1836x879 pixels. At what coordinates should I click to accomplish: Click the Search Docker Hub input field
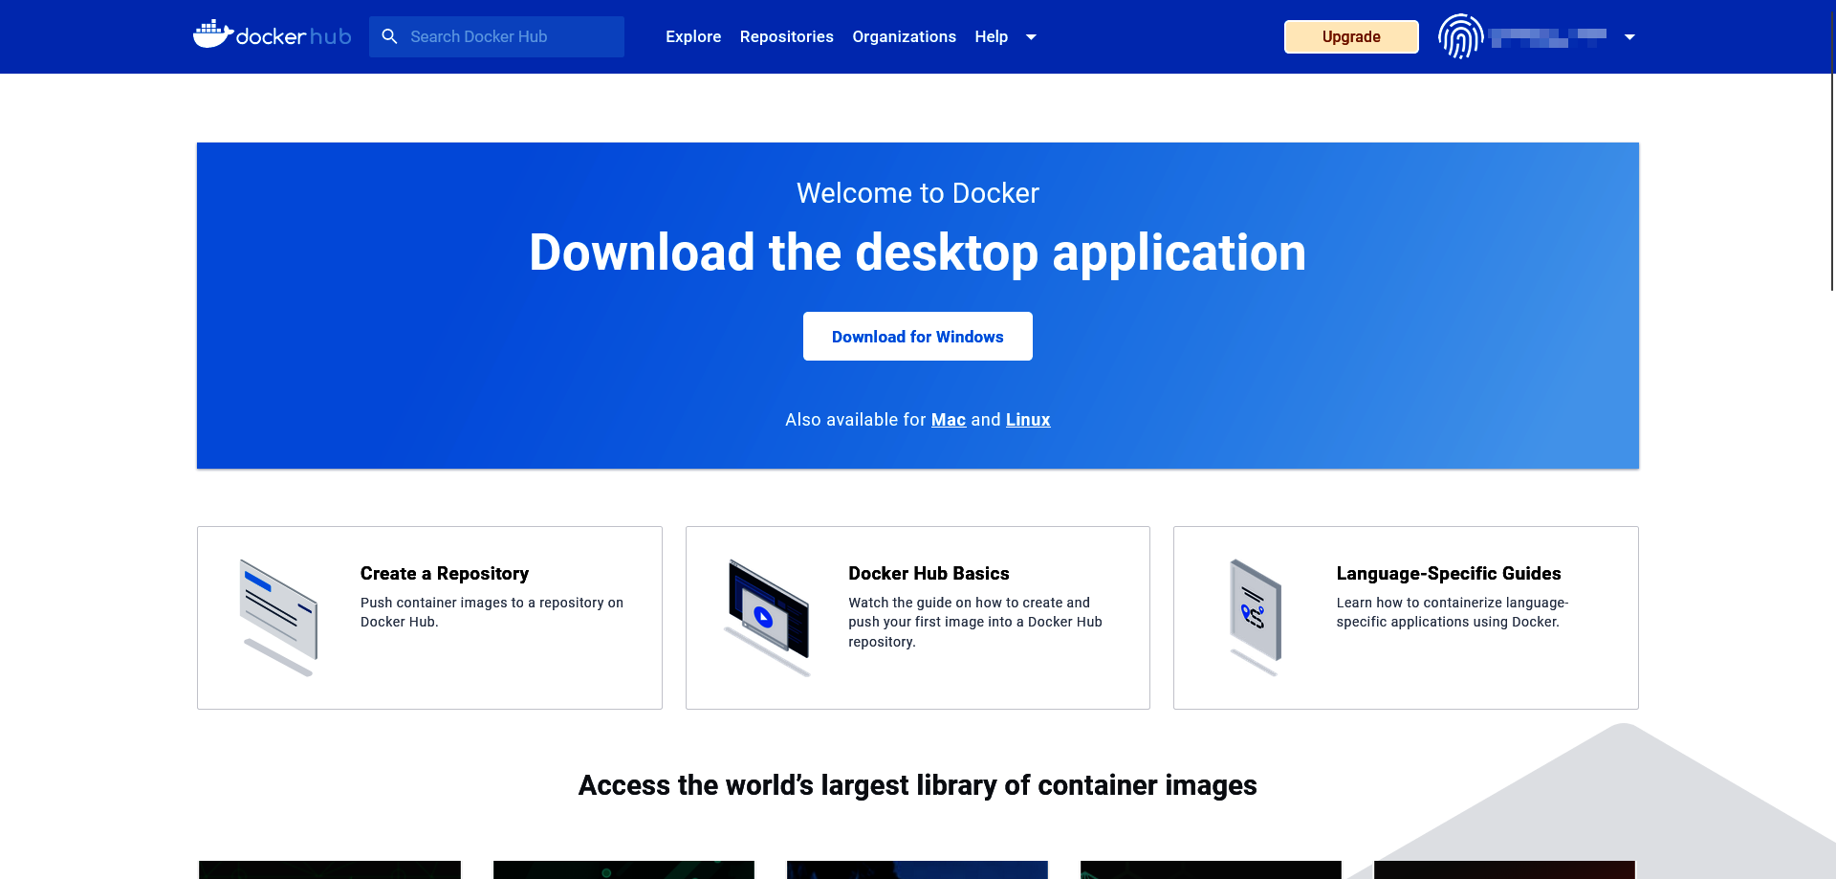[496, 36]
